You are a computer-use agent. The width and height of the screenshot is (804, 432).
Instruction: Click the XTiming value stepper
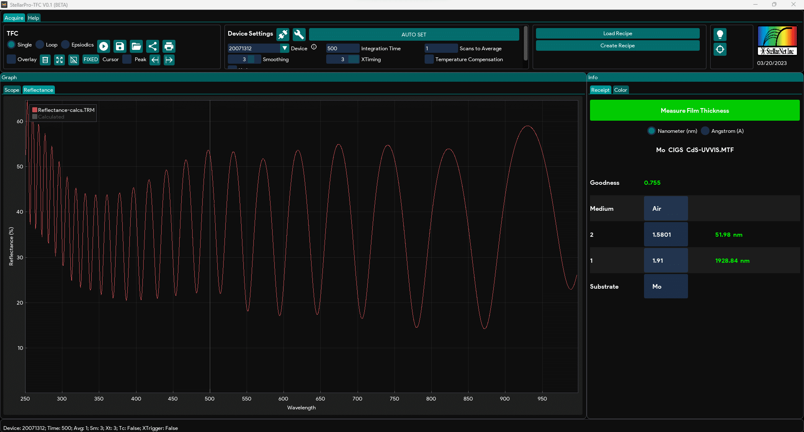coord(343,59)
